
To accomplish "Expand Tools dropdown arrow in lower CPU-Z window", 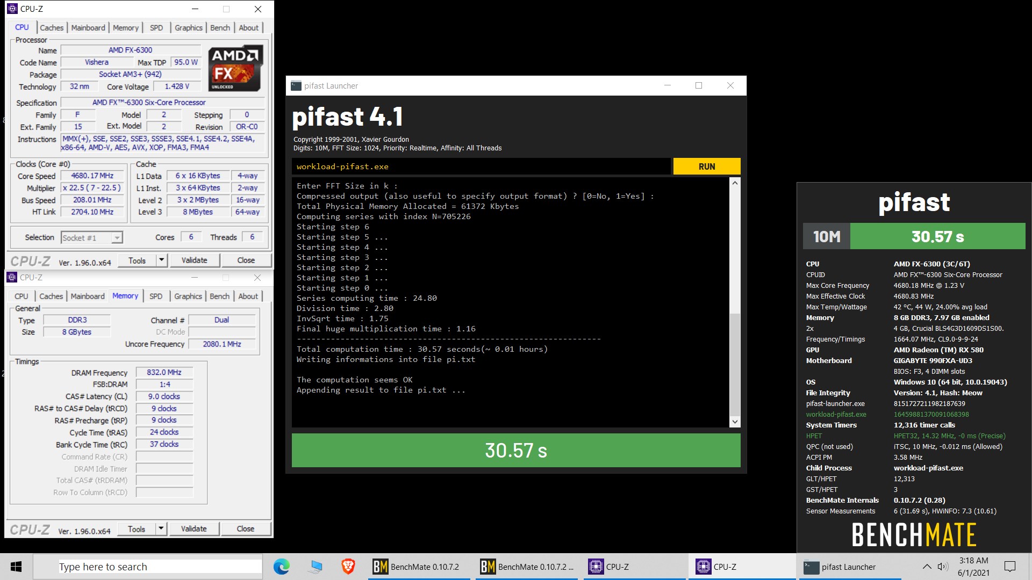I will pos(161,529).
